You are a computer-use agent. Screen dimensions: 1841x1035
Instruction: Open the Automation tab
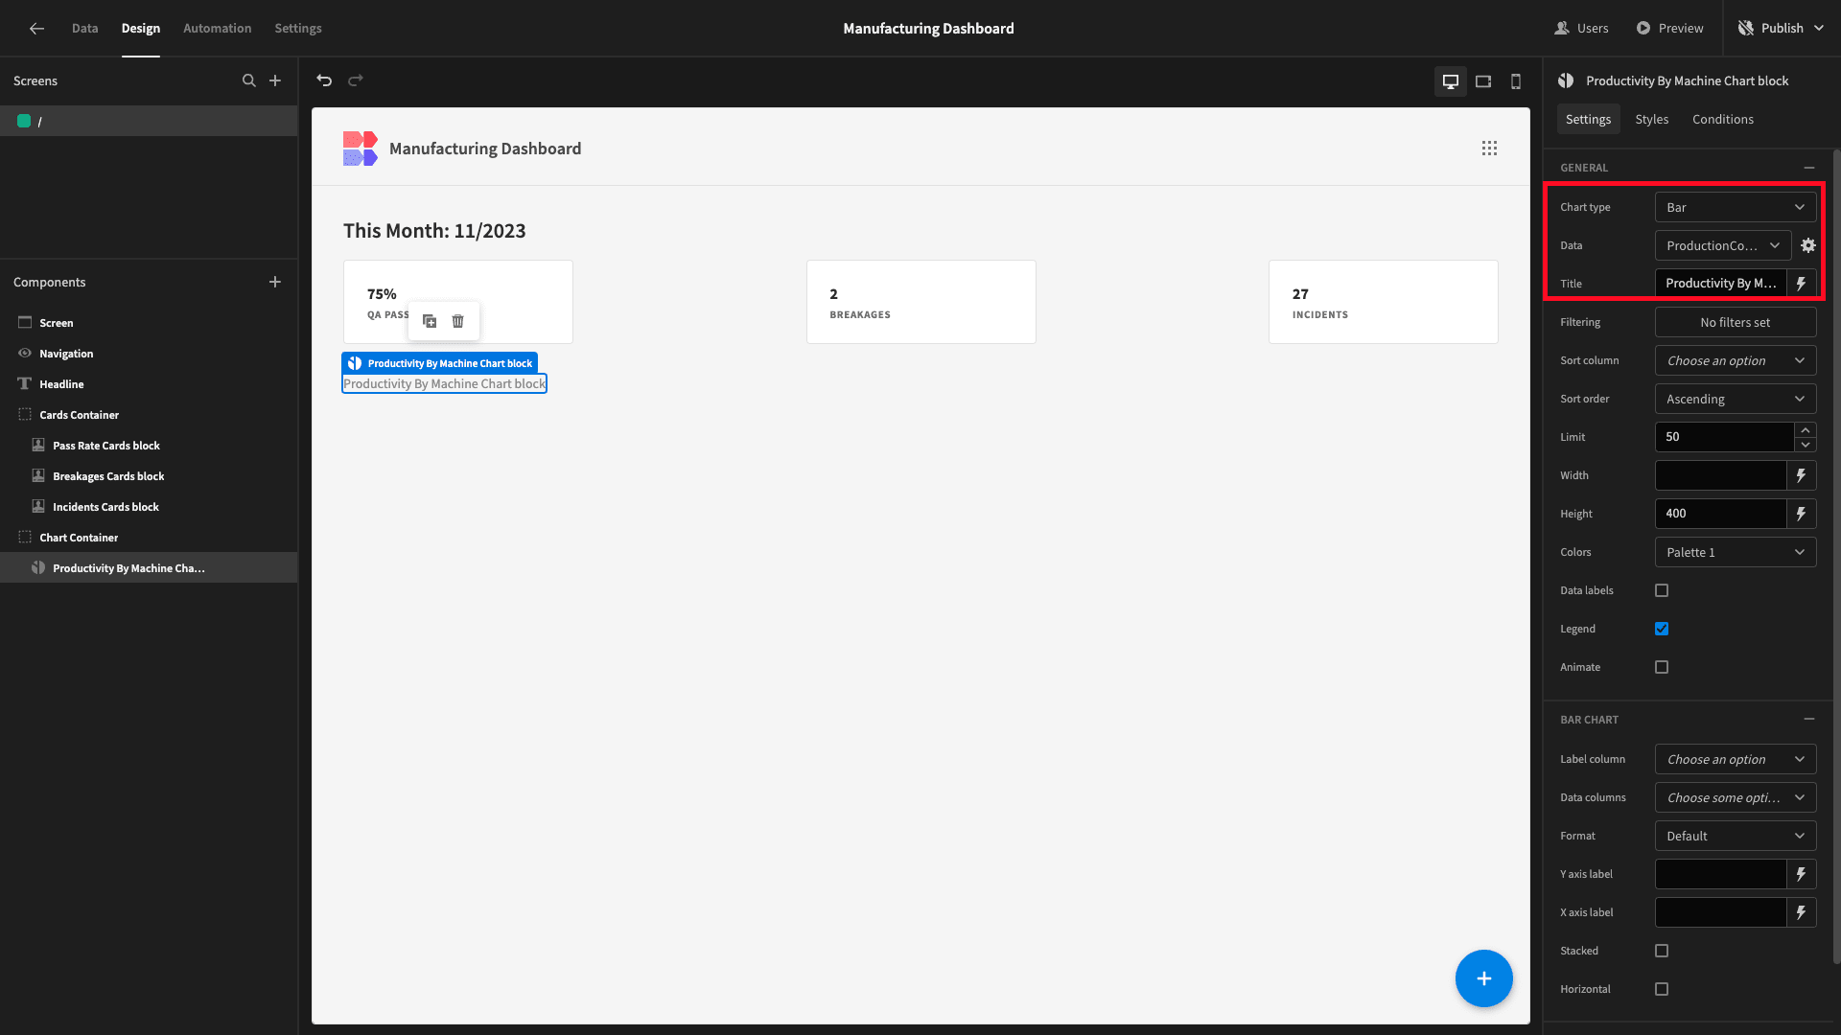pyautogui.click(x=218, y=28)
